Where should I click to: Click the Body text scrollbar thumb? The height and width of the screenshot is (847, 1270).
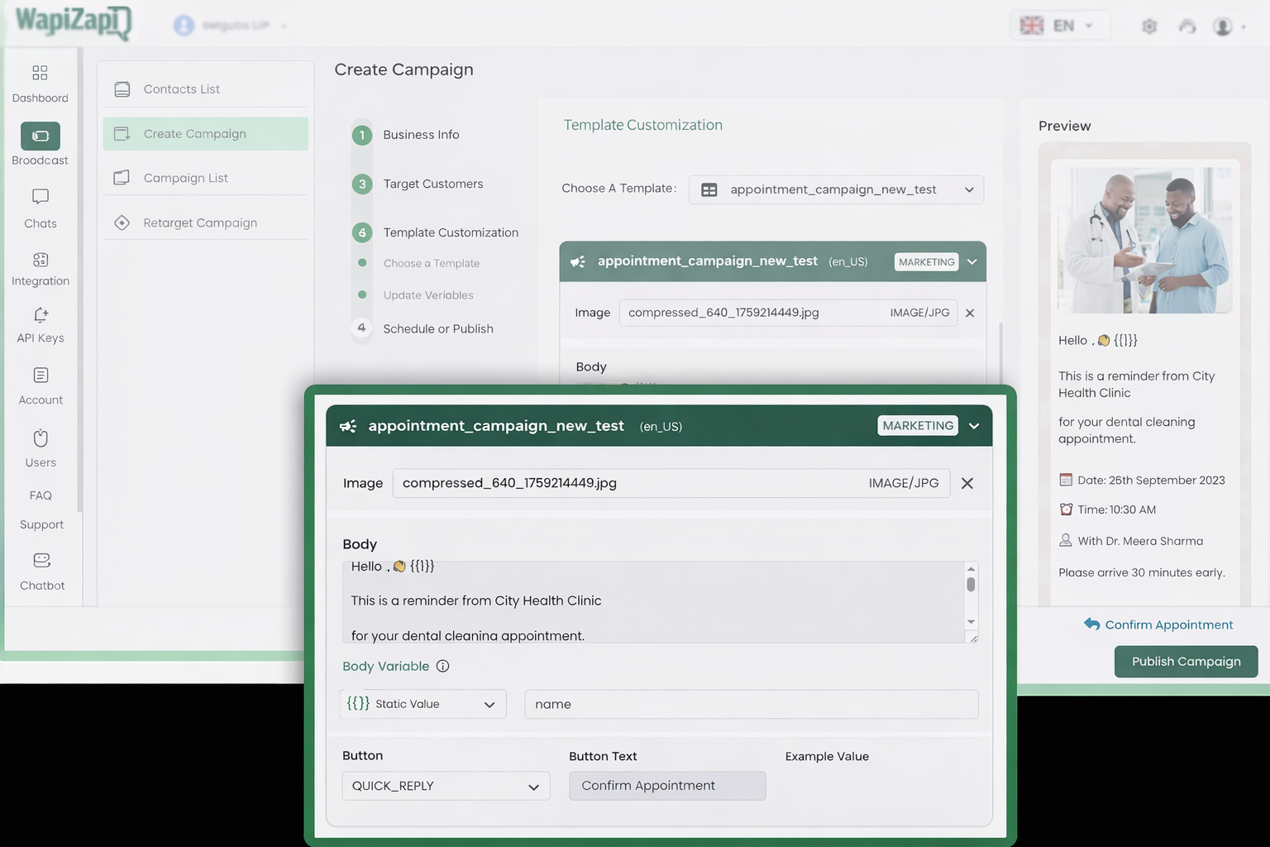tap(971, 584)
